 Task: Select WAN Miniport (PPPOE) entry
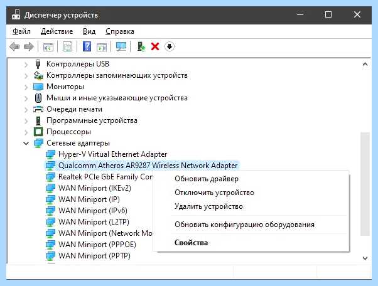point(97,245)
